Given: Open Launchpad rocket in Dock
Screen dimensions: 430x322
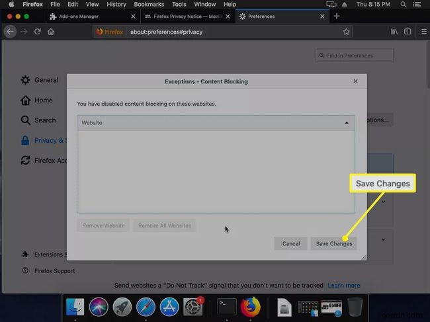Looking at the screenshot, I should (122, 307).
